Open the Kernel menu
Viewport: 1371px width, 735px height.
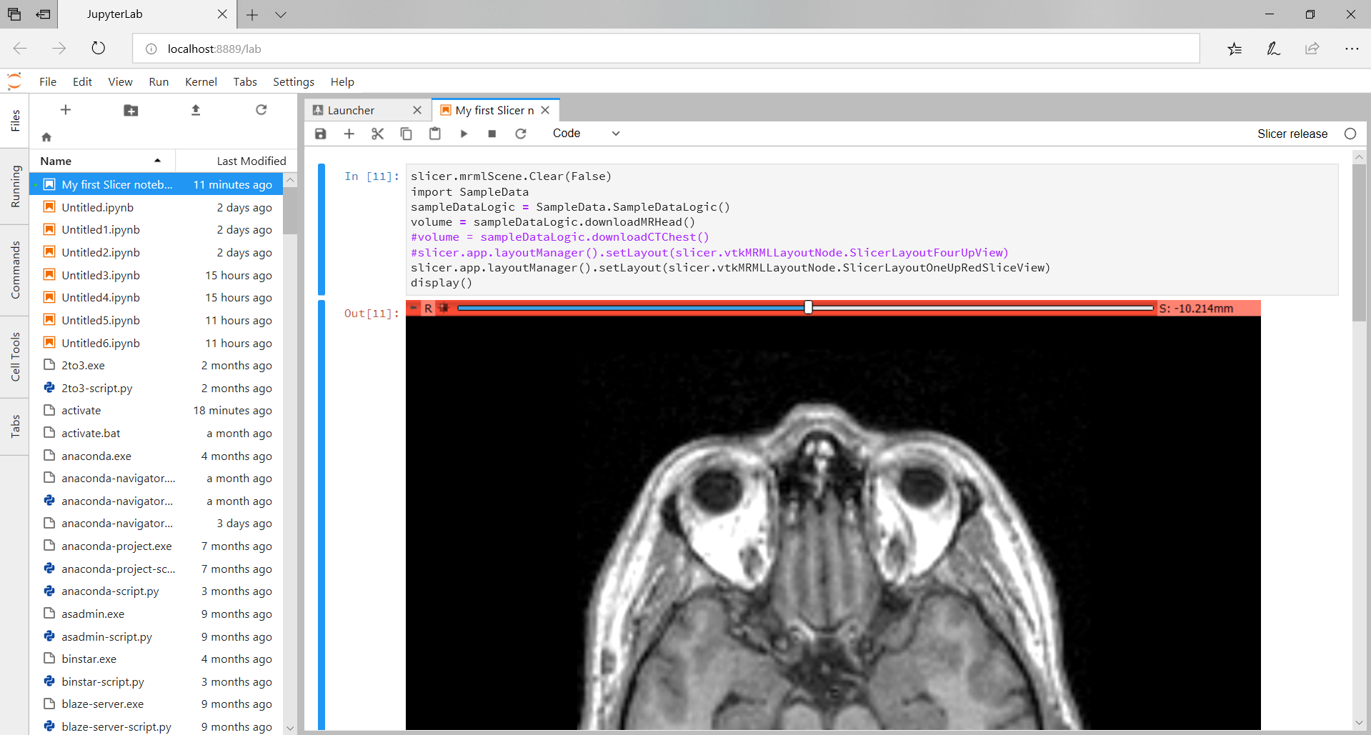pyautogui.click(x=201, y=81)
